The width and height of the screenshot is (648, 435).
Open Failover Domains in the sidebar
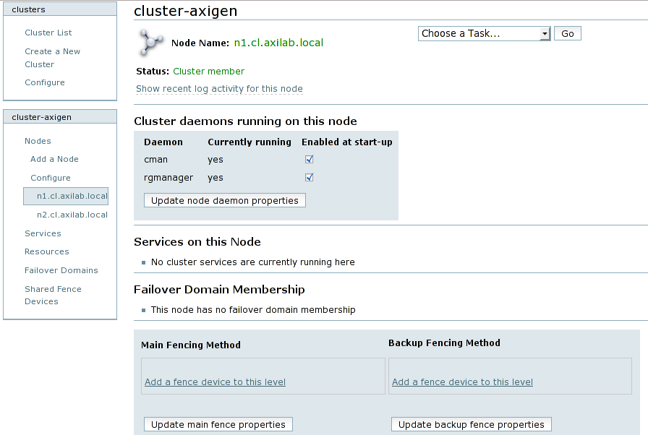pyautogui.click(x=61, y=270)
